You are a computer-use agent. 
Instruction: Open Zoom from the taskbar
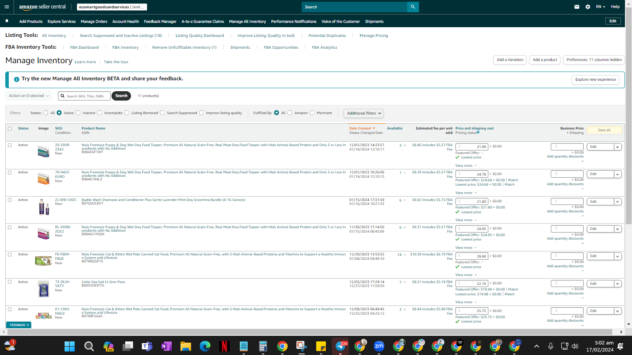[379, 346]
